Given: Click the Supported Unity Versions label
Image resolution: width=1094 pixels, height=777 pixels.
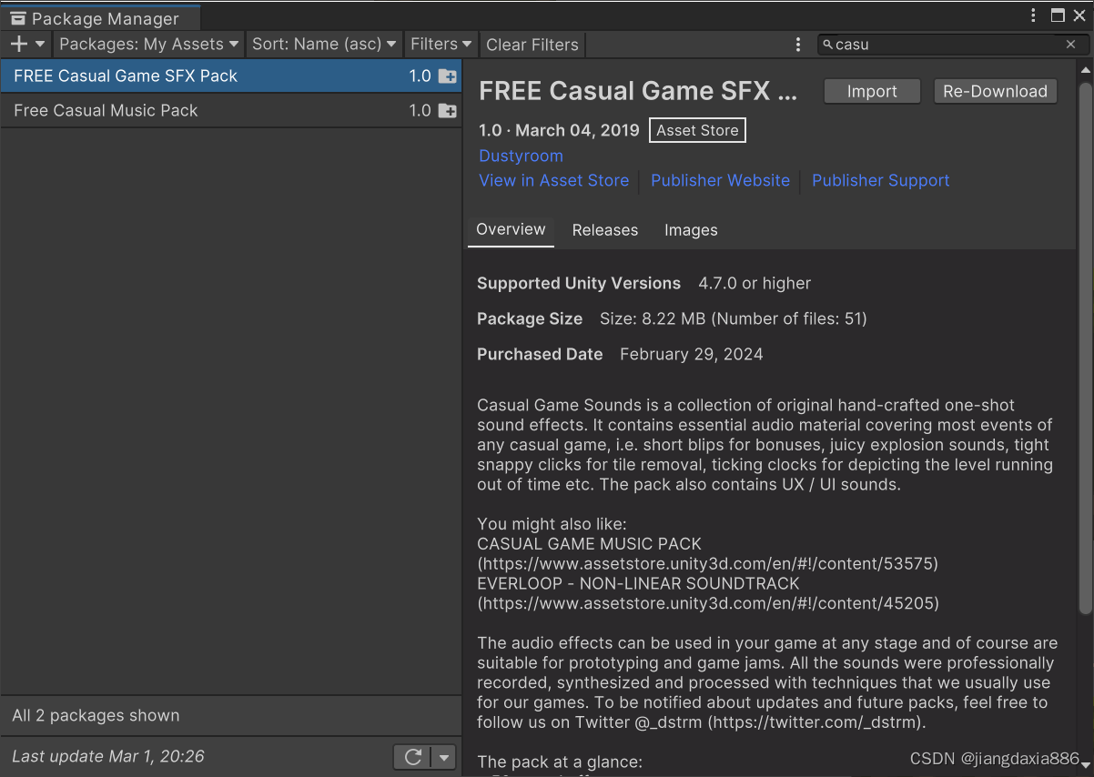Looking at the screenshot, I should (579, 283).
